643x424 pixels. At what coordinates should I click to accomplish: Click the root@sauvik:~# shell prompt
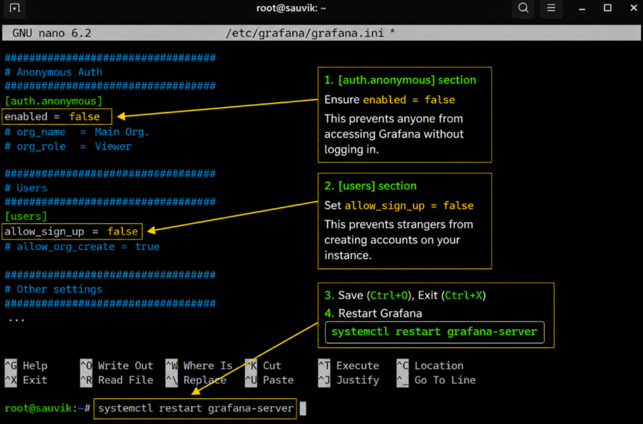point(47,408)
